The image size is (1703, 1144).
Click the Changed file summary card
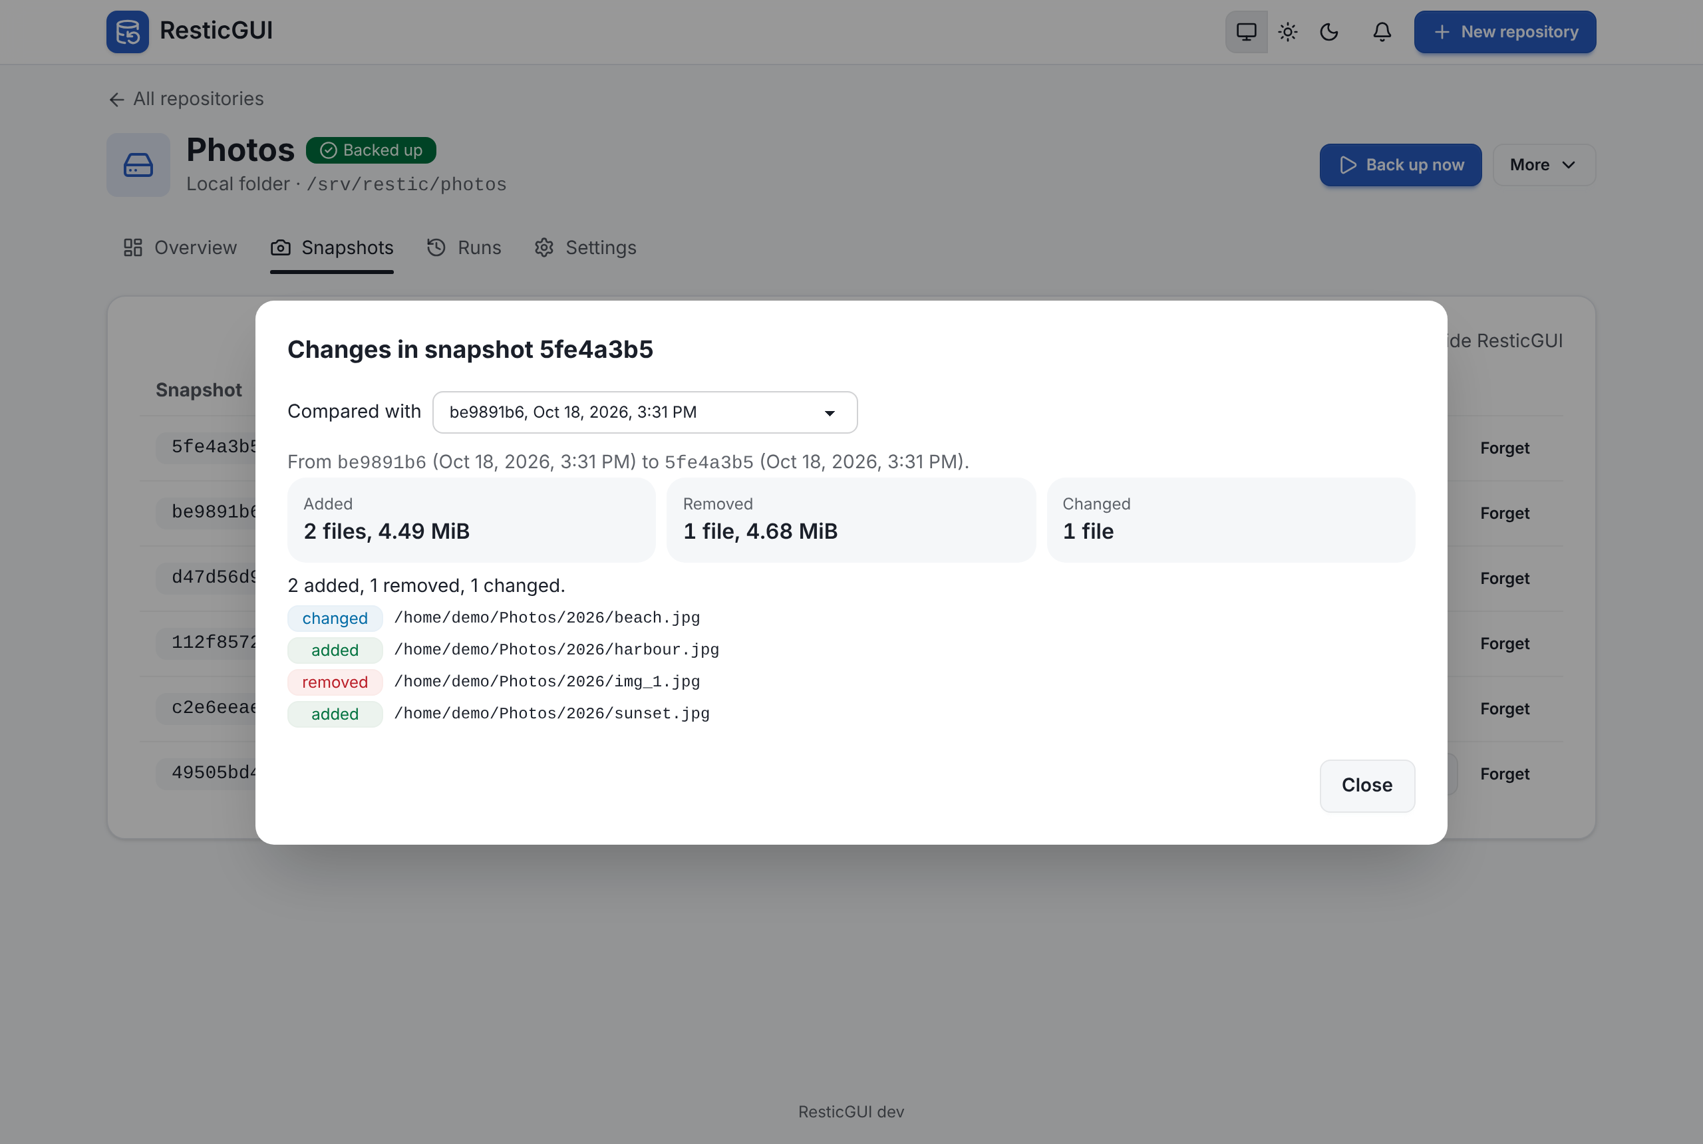tap(1231, 519)
